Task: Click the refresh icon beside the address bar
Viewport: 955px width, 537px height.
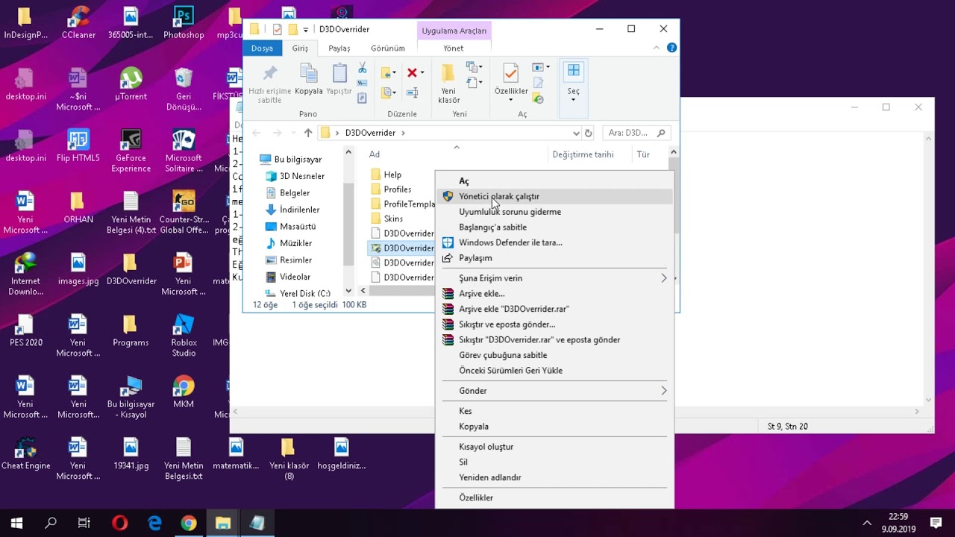Action: coord(588,133)
